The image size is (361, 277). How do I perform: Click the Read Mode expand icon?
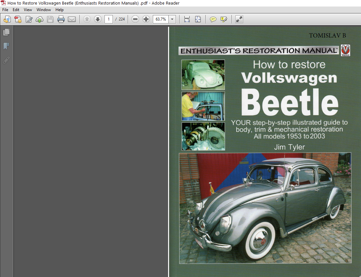click(x=239, y=19)
